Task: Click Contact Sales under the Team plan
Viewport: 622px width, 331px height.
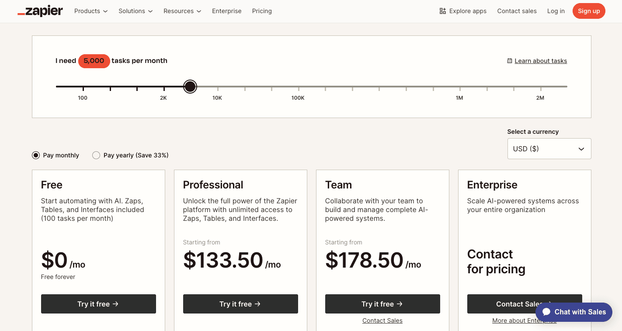Action: (x=382, y=320)
